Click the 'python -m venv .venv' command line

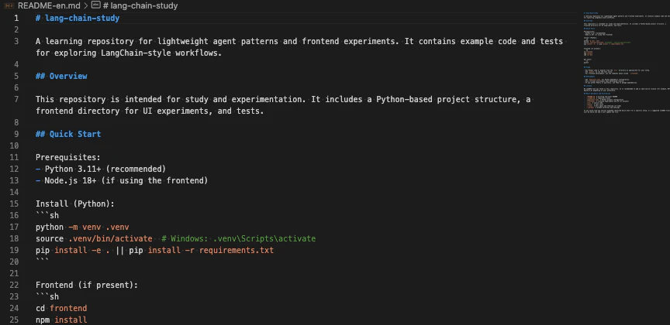point(82,227)
